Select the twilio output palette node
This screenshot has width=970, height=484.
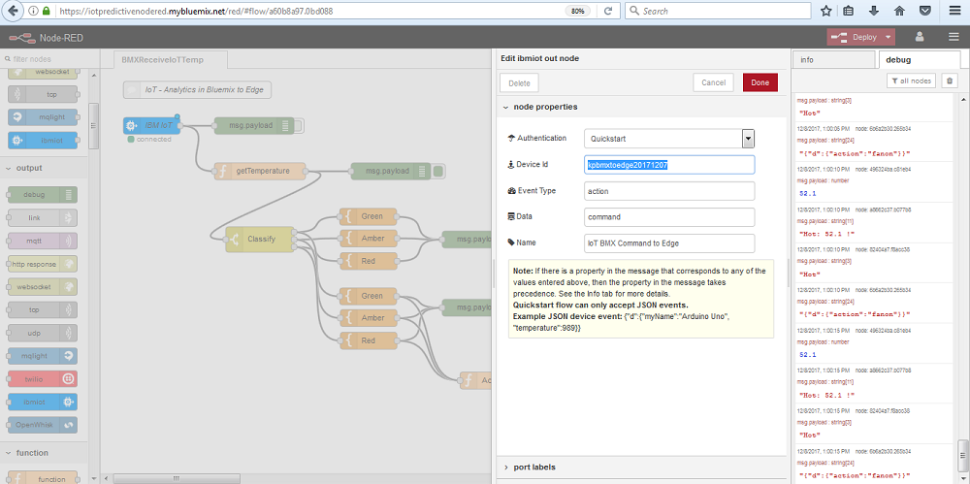[x=43, y=379]
